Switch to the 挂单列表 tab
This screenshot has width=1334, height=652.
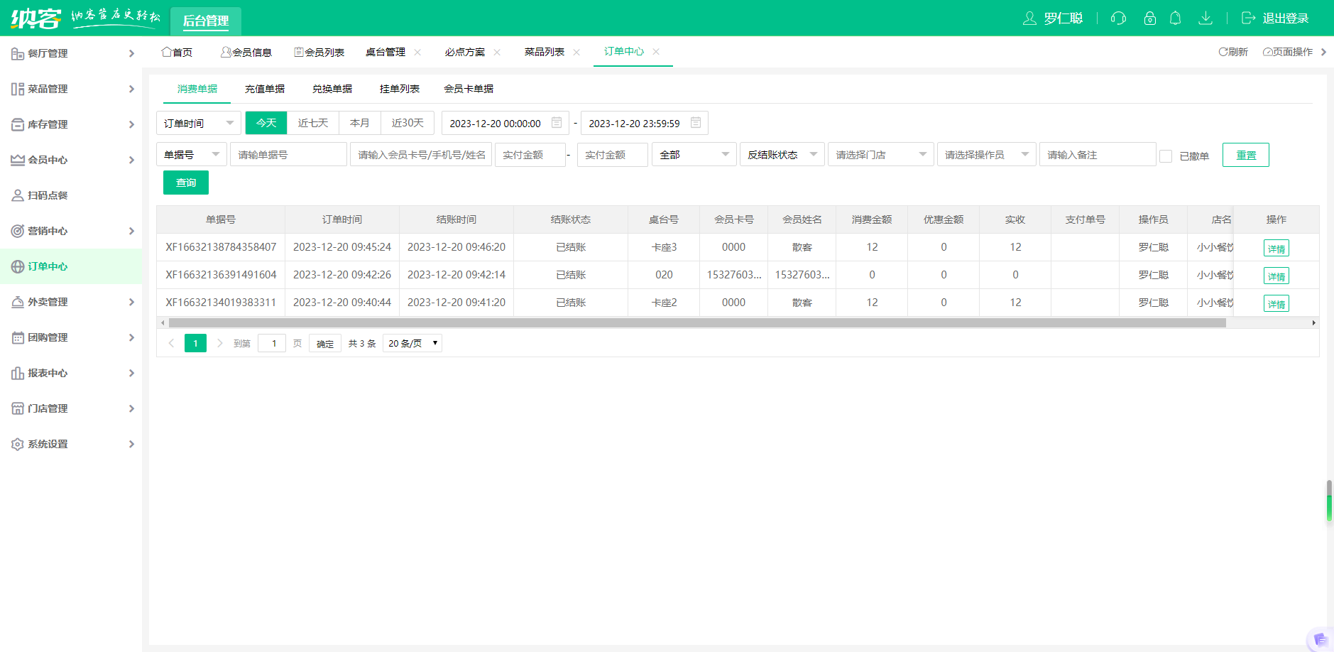tap(399, 89)
